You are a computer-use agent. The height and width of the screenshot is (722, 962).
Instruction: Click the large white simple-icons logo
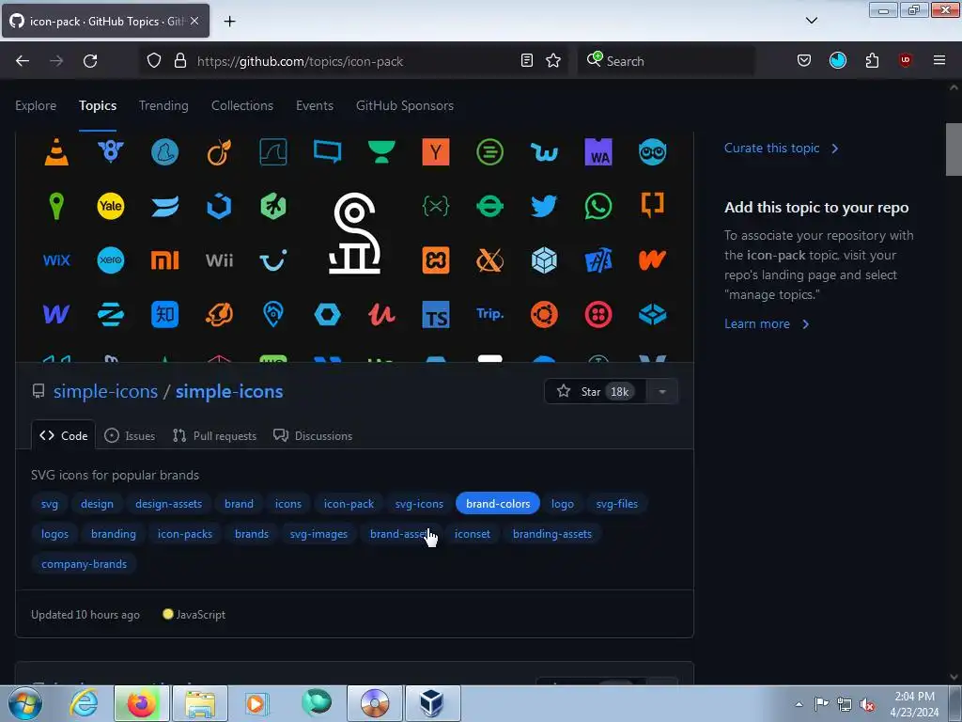(354, 233)
